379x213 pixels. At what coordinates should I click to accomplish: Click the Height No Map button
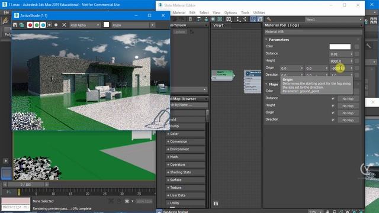[348, 106]
